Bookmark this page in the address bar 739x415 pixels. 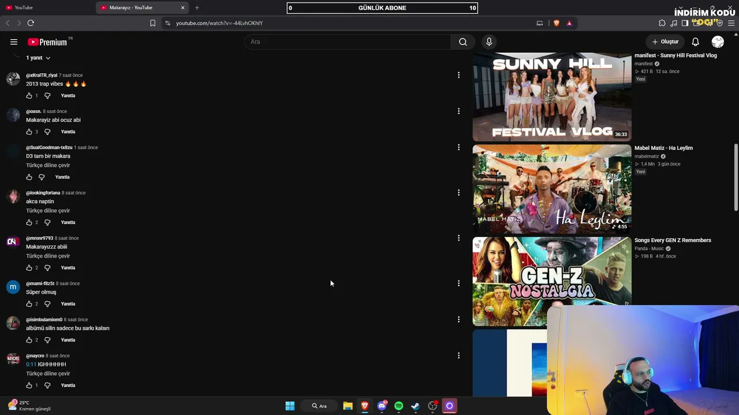pyautogui.click(x=152, y=23)
